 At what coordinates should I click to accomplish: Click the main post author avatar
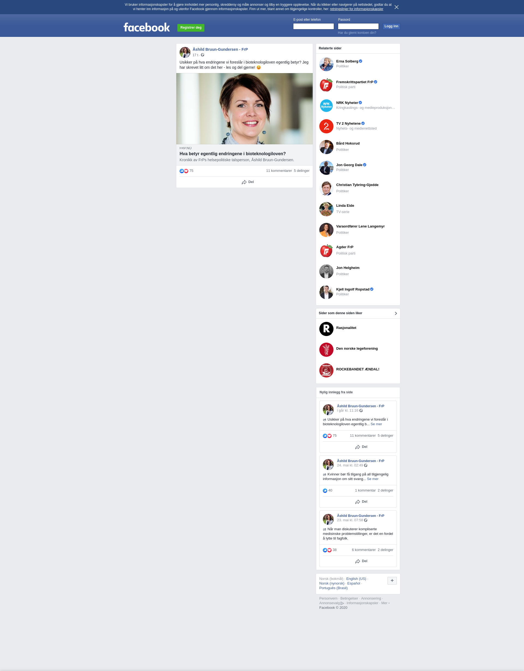[185, 52]
